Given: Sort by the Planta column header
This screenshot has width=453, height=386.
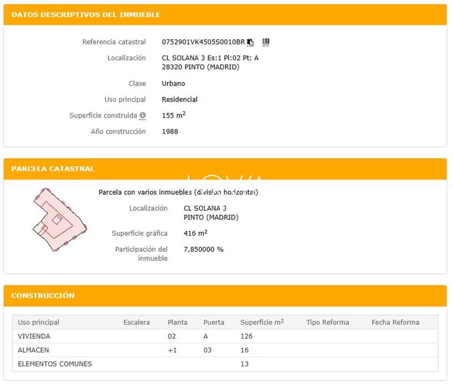Looking at the screenshot, I should pos(177,322).
